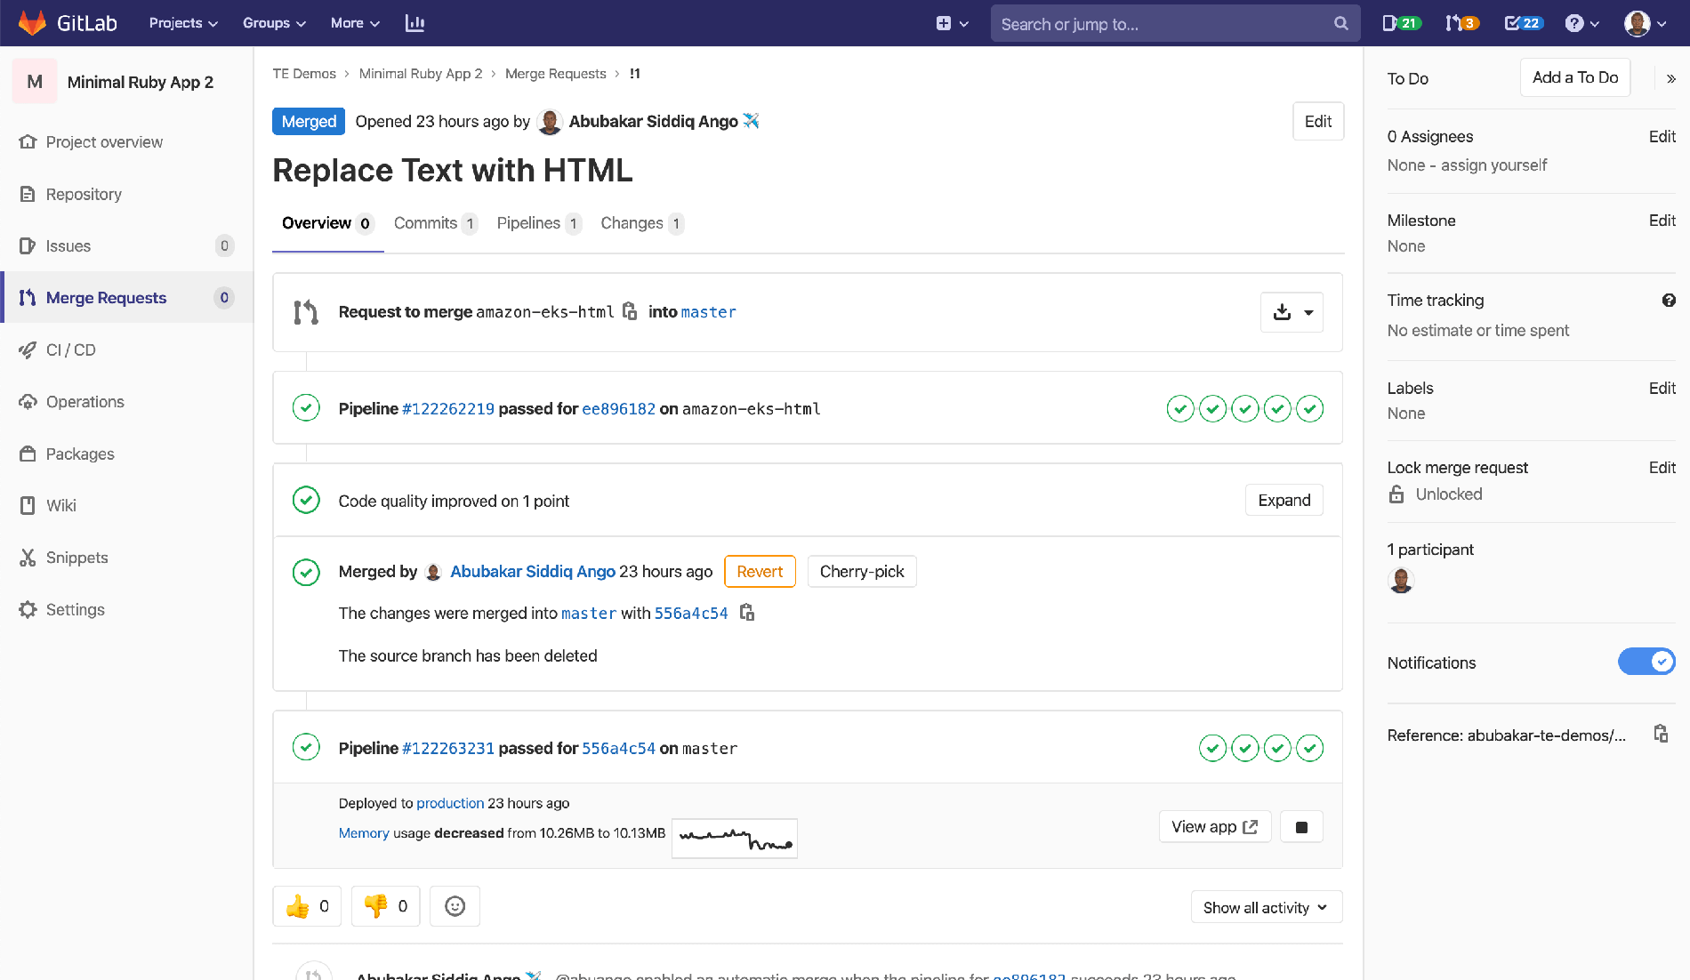Toggle Notifications off for this merge request
Screen dimensions: 1690x980
point(1646,662)
